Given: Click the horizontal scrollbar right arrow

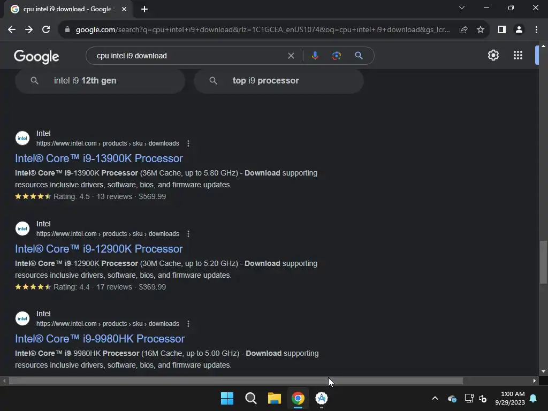Looking at the screenshot, I should [x=535, y=381].
